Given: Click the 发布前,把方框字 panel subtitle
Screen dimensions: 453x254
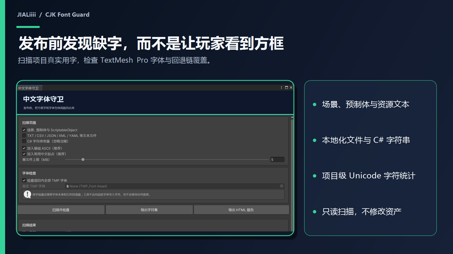Looking at the screenshot, I should [x=49, y=108].
